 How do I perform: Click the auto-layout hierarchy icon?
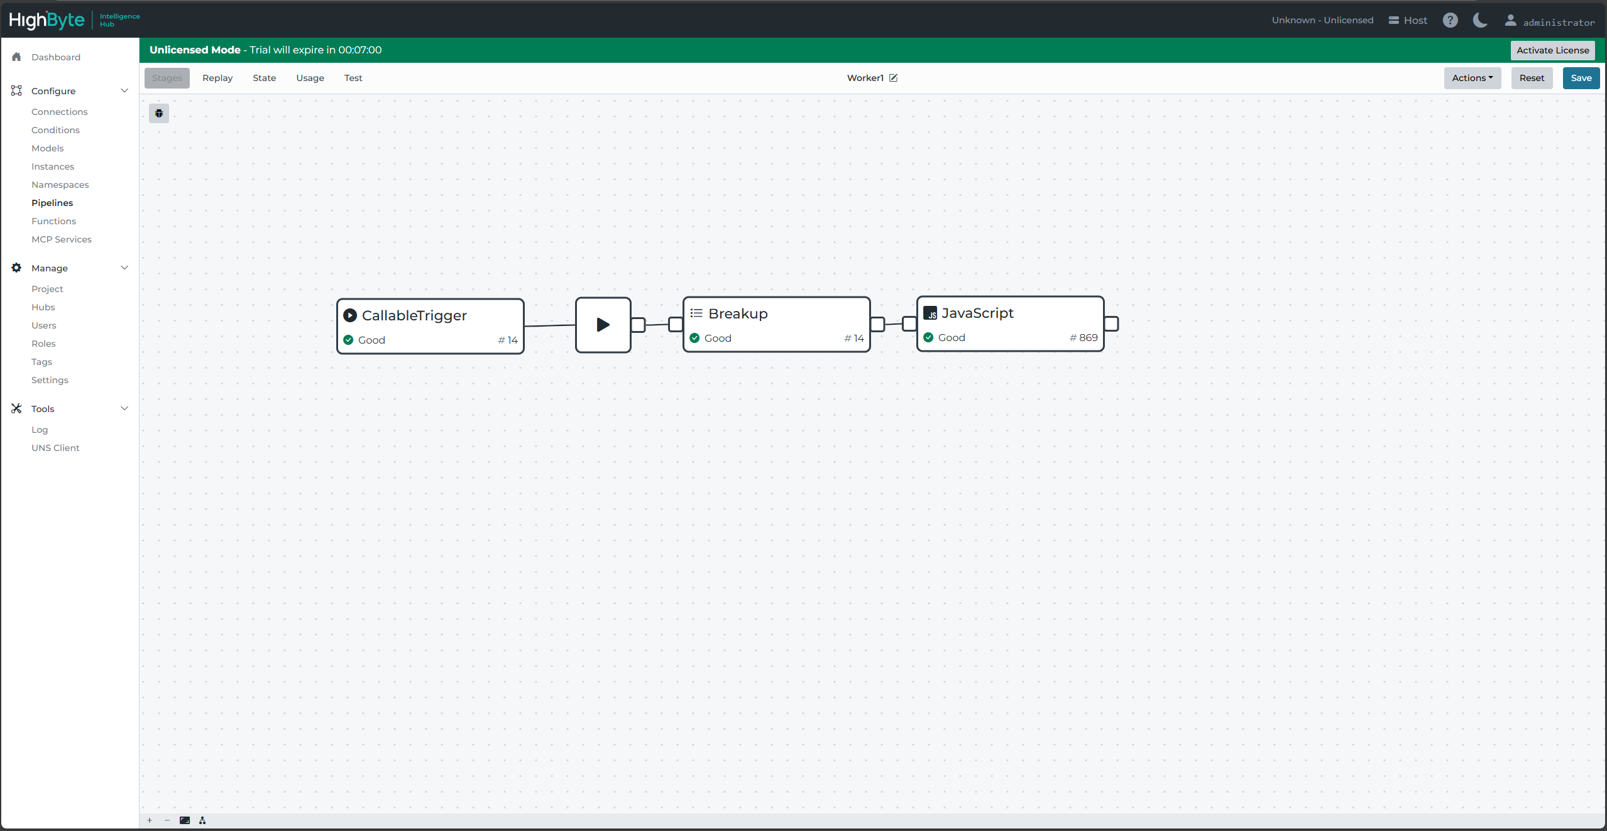pyautogui.click(x=202, y=820)
